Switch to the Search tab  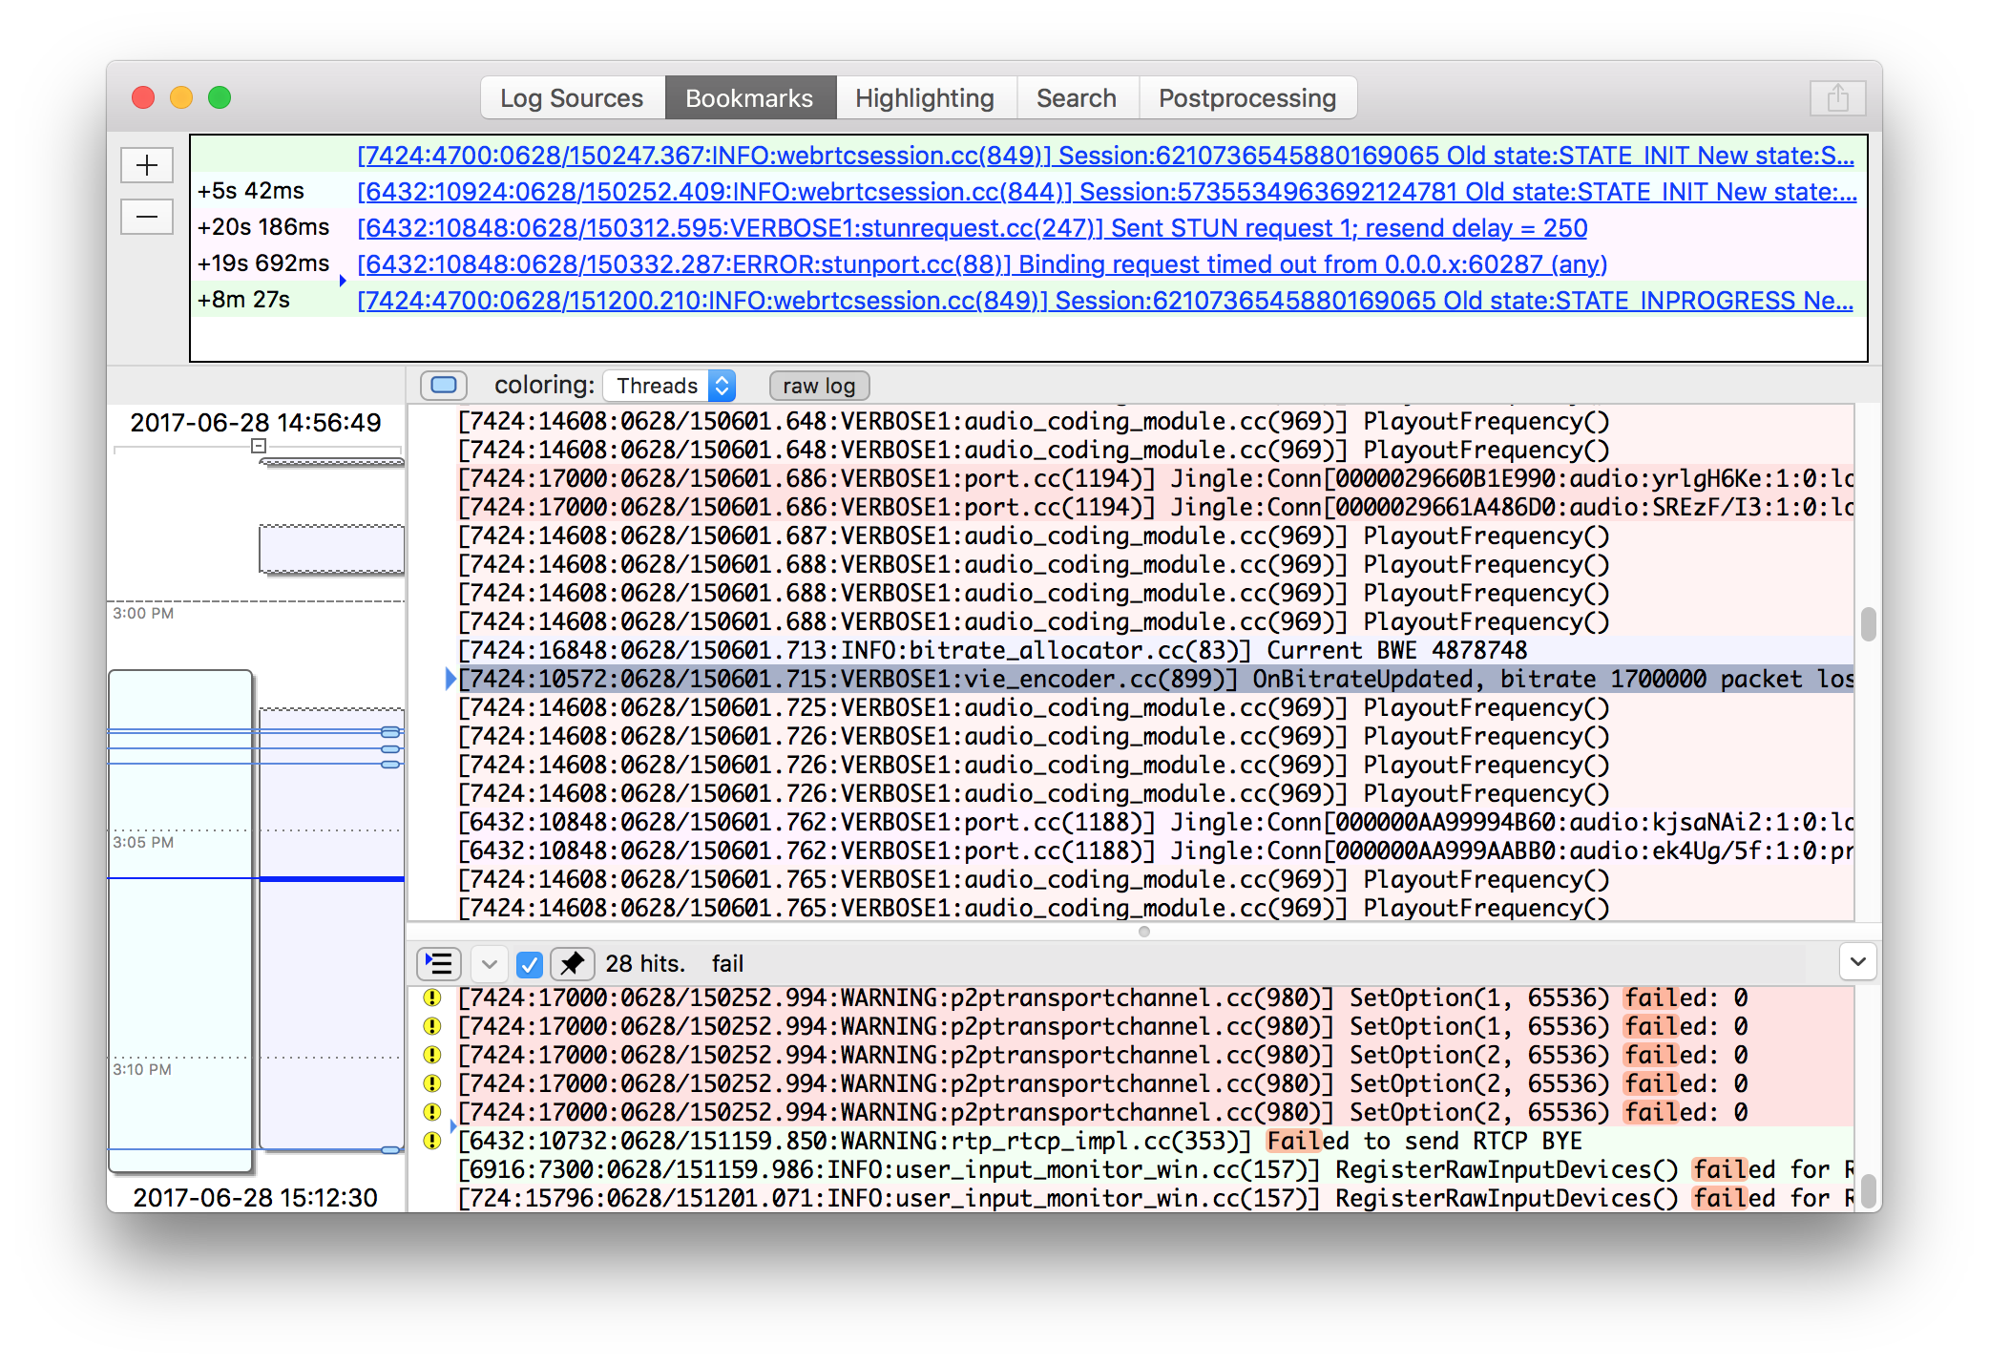coord(1077,98)
